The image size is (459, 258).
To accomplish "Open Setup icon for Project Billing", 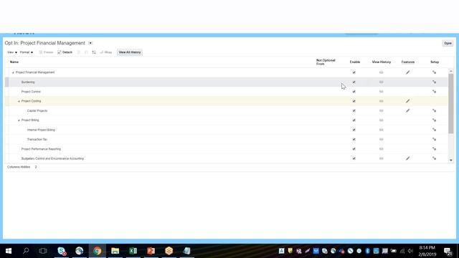I will (x=434, y=120).
